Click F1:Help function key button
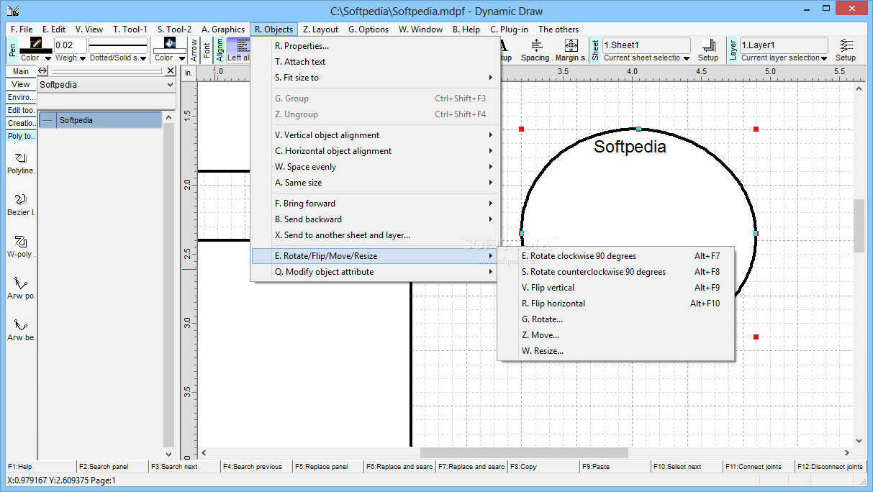Viewport: 873px width, 492px height. click(40, 467)
